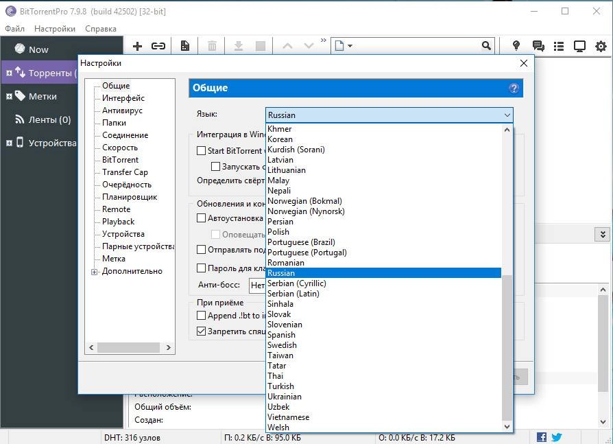Click settings tree scroll-right arrow

pyautogui.click(x=169, y=347)
